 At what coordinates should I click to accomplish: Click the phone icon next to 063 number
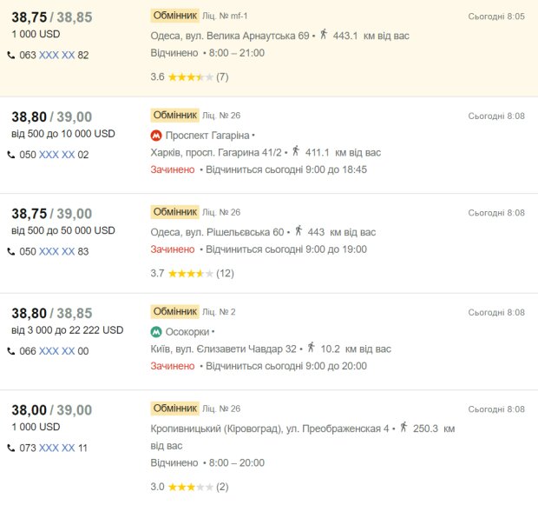11,55
